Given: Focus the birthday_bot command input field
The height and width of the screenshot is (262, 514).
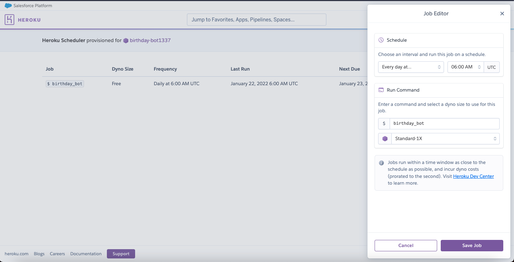Looking at the screenshot, I should 444,124.
